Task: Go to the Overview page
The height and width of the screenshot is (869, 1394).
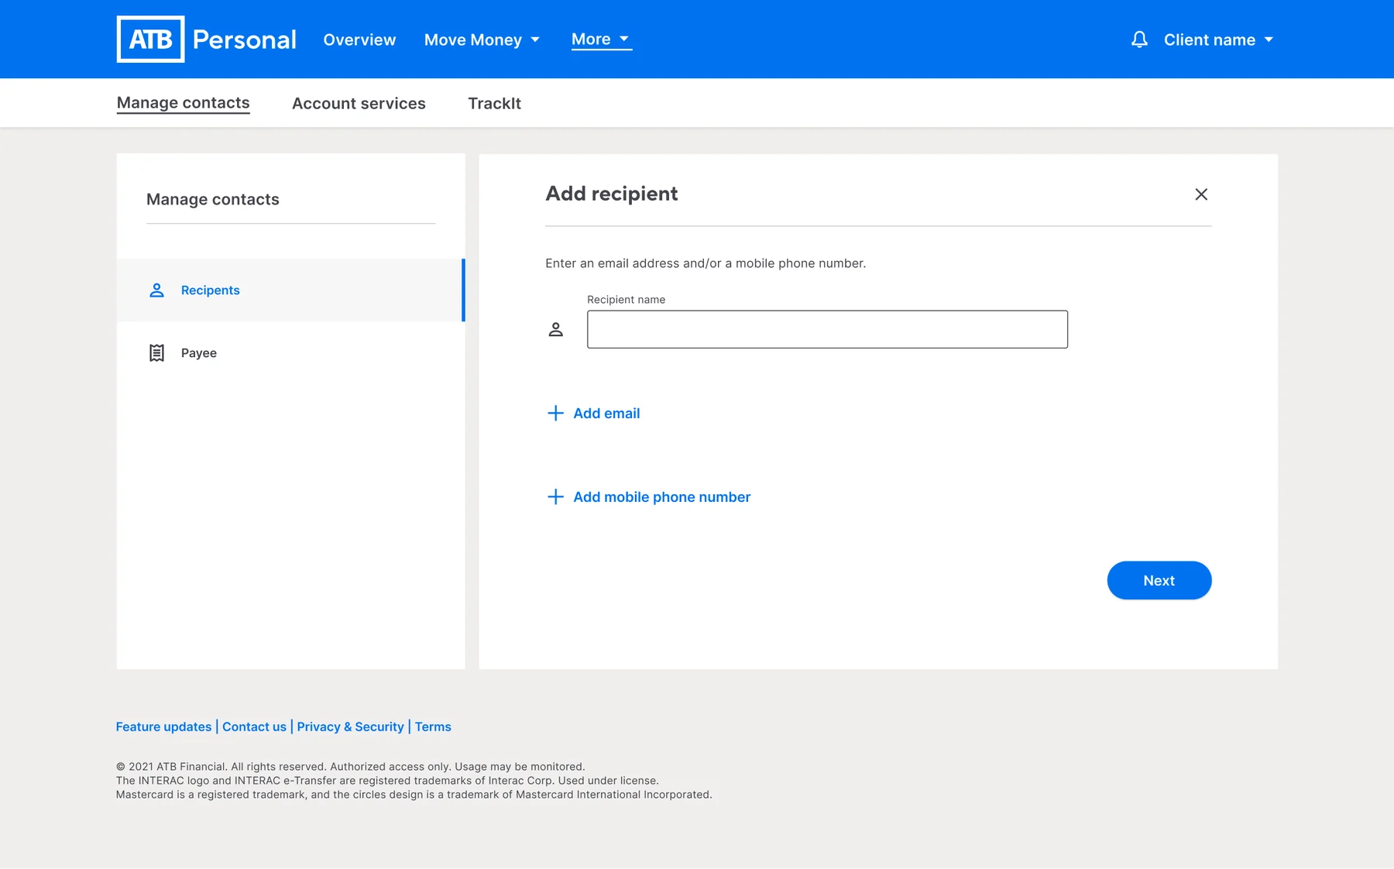Action: (x=359, y=39)
